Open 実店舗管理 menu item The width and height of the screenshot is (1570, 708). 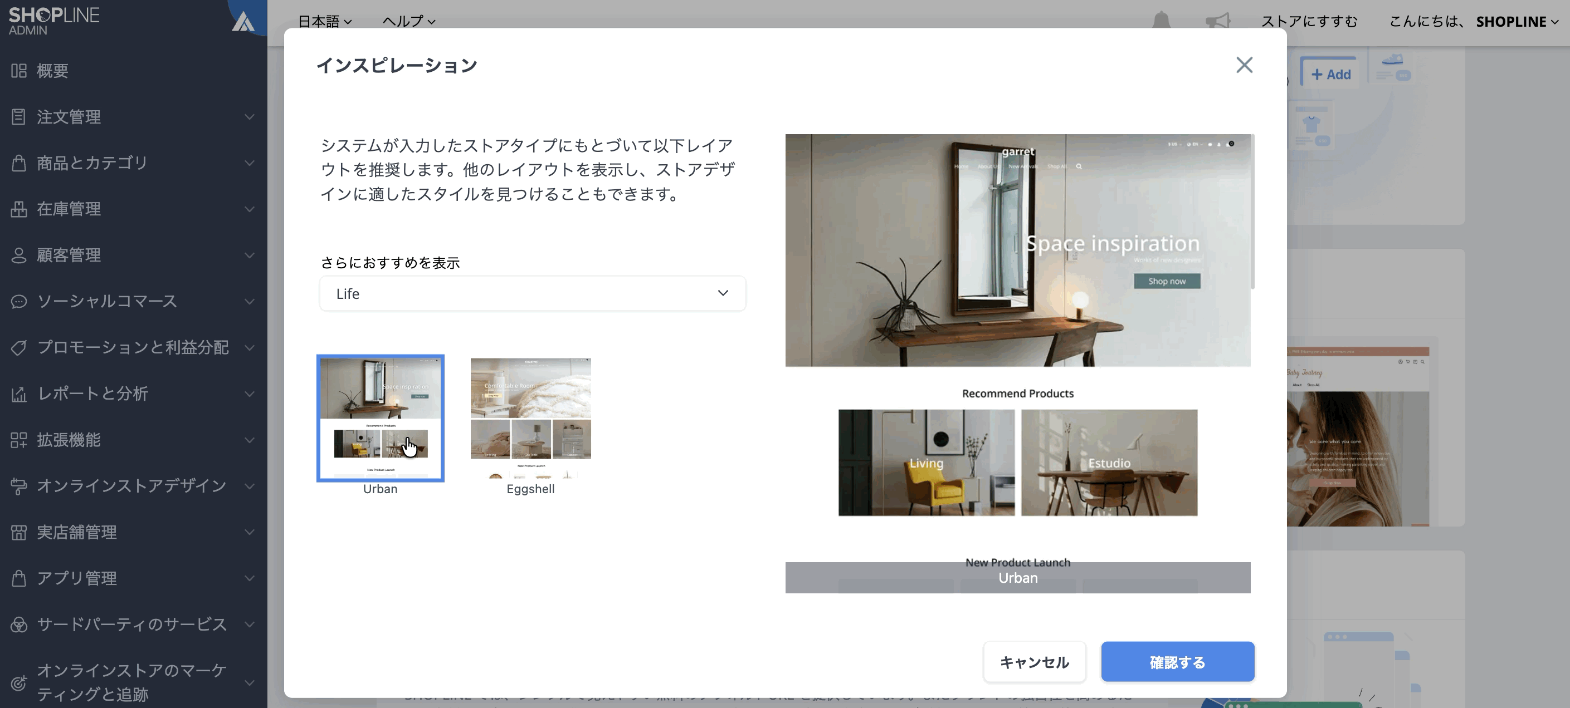point(134,532)
